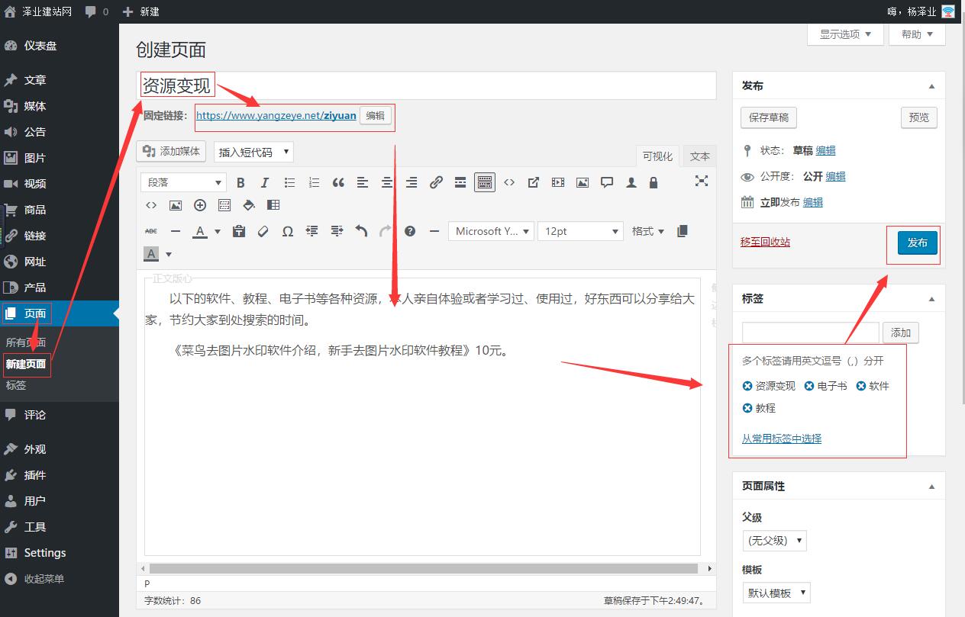Click the speech bubble icon in the toolbar
Image resolution: width=965 pixels, height=617 pixels.
point(607,182)
